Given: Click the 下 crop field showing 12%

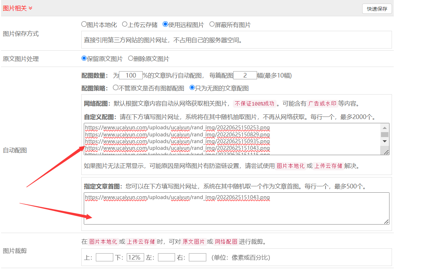Looking at the screenshot, I should pyautogui.click(x=135, y=257).
